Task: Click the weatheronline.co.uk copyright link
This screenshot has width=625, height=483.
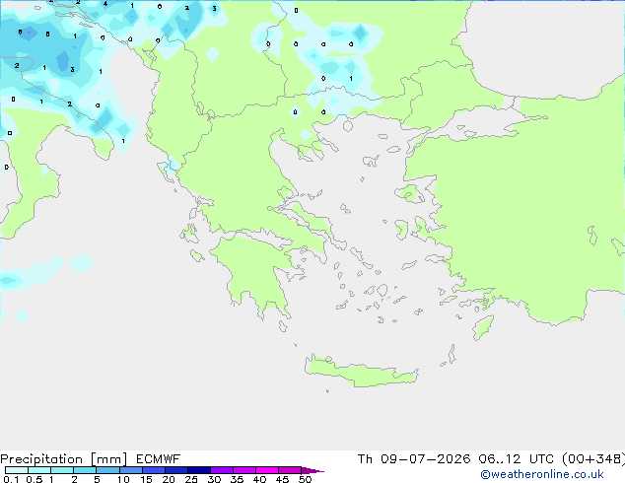Action: [542, 474]
